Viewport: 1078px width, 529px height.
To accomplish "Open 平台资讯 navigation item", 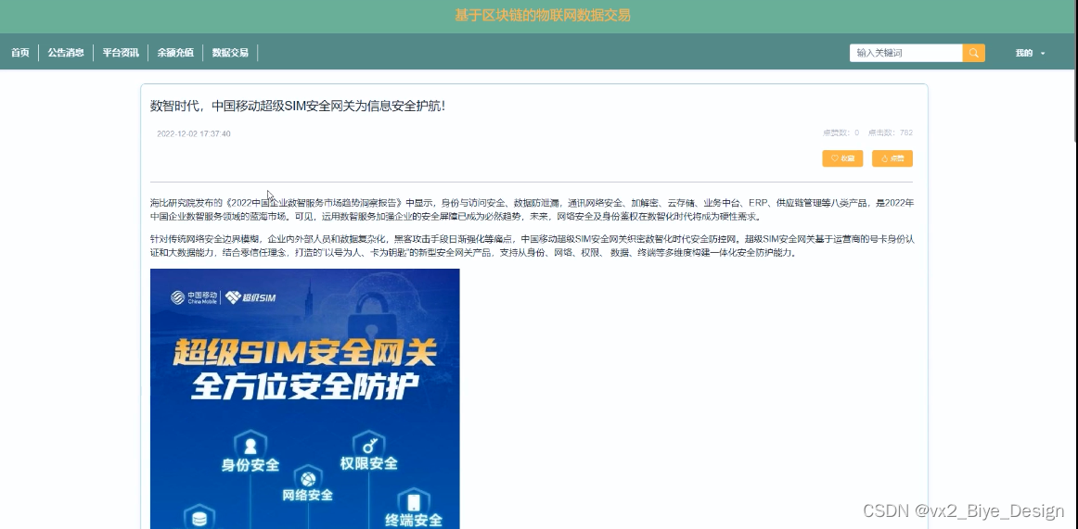I will [x=121, y=53].
